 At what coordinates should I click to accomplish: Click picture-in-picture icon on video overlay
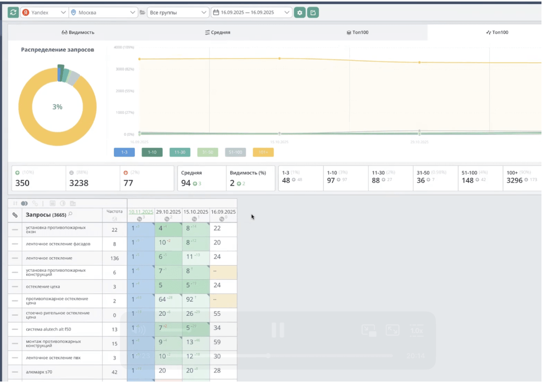(369, 330)
